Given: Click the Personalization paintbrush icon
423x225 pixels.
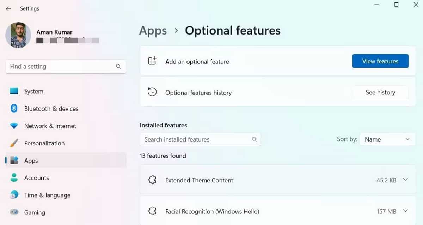Looking at the screenshot, I should point(14,143).
